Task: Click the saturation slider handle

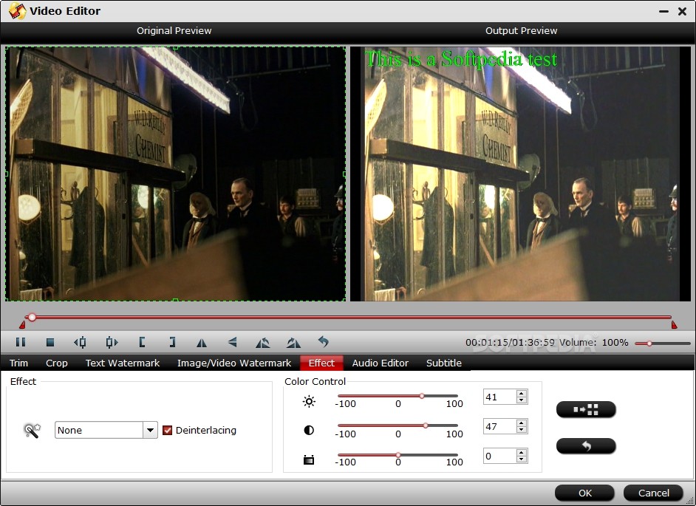Action: click(x=398, y=455)
